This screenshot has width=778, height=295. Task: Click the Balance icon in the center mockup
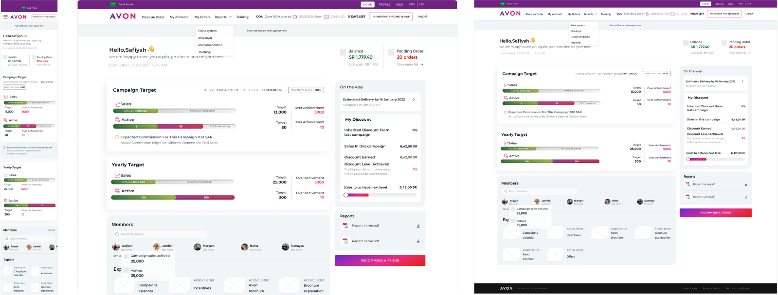[x=343, y=51]
